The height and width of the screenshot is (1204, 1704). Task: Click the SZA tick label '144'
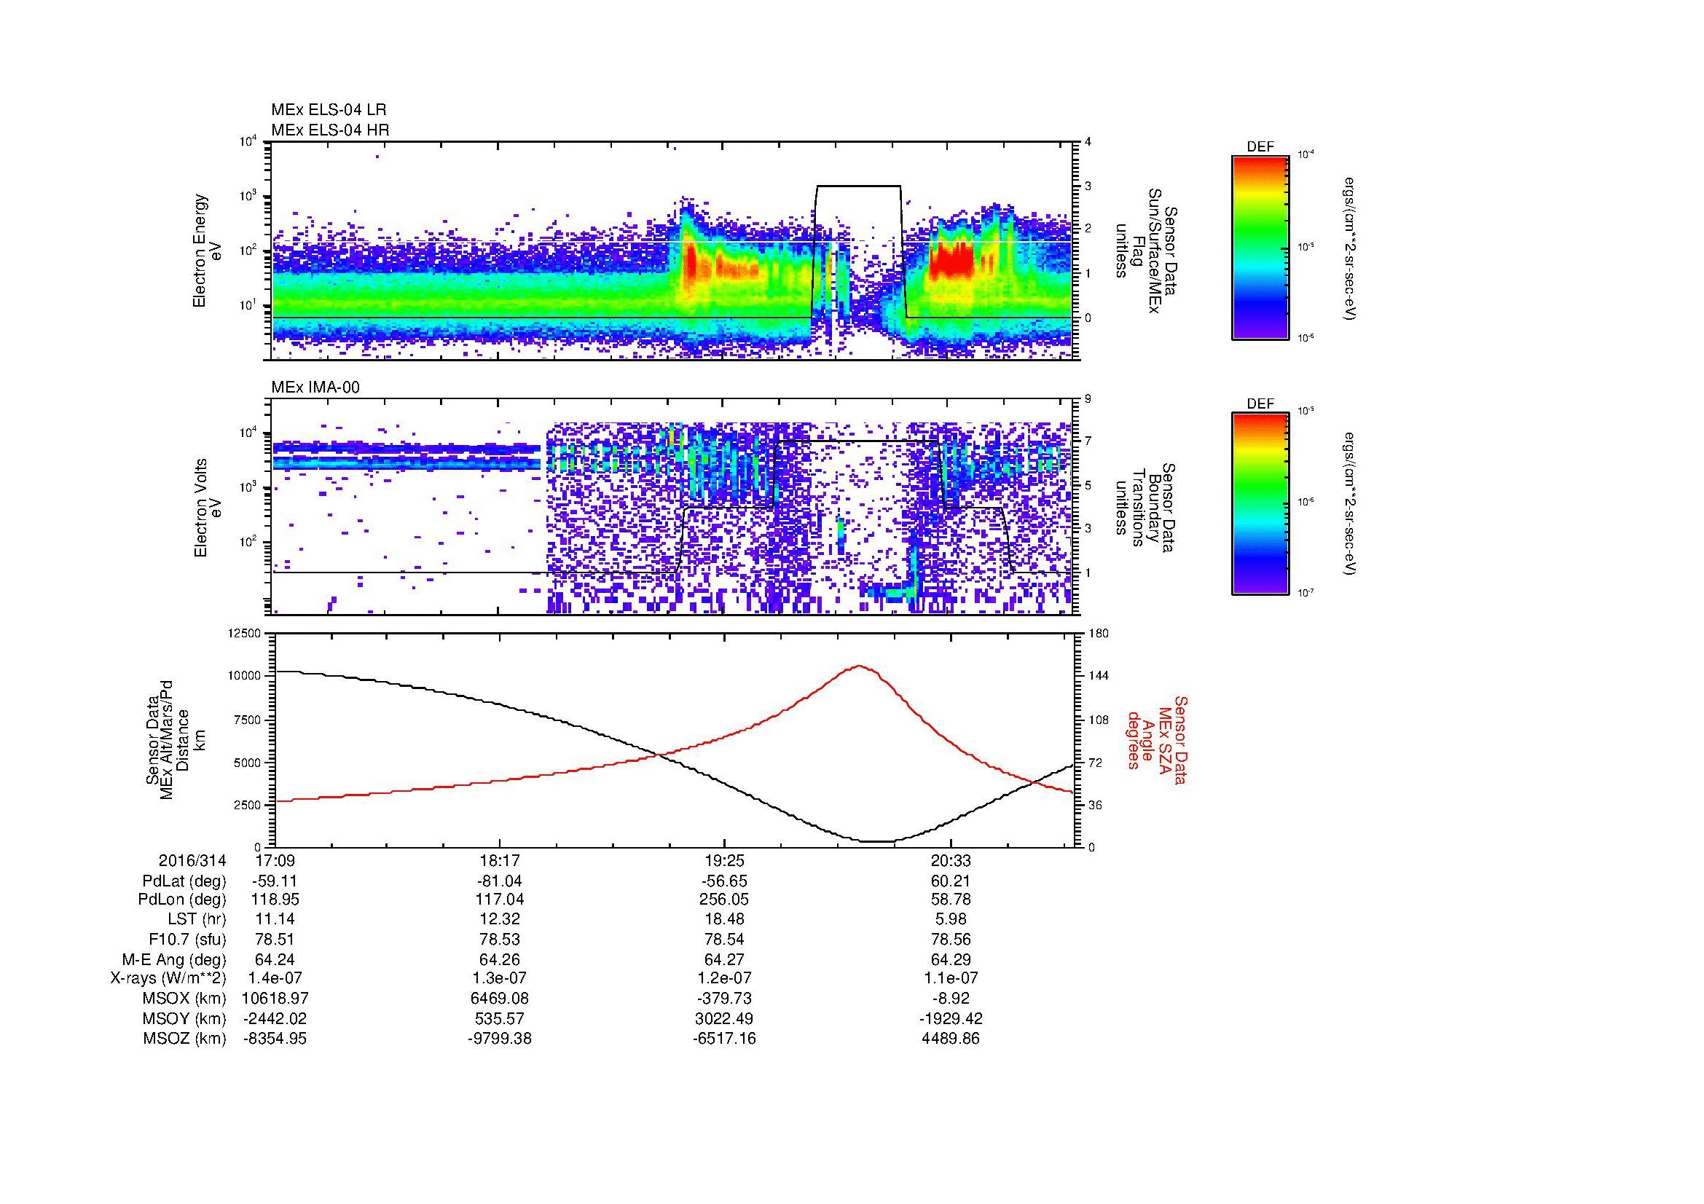tap(1099, 676)
